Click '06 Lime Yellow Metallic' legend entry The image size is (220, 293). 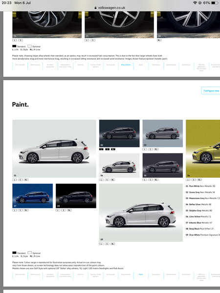coord(198,216)
